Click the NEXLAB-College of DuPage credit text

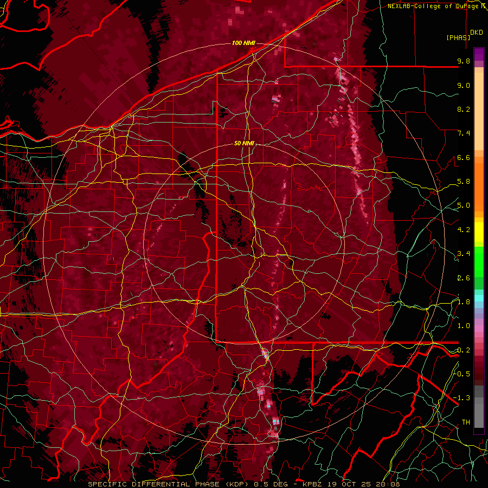(434, 6)
